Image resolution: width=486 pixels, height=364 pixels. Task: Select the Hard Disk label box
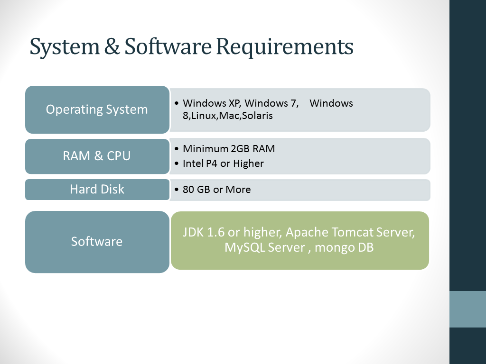tap(97, 190)
